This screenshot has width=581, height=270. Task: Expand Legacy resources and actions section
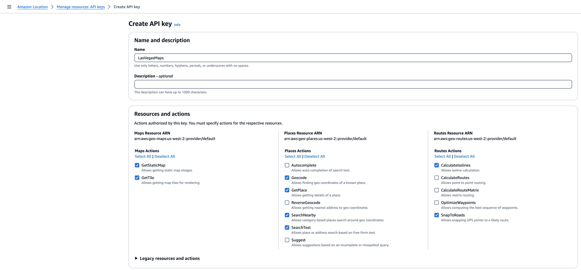167,258
